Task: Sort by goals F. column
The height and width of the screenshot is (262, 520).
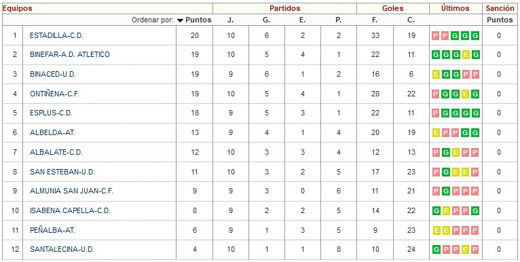Action: pyautogui.click(x=375, y=20)
